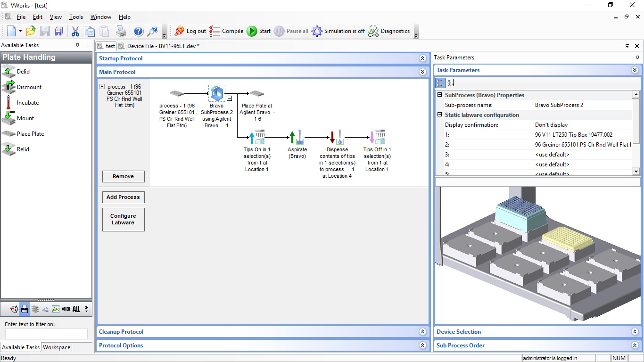
Task: Open the New file dropdown arrow
Action: click(x=20, y=31)
